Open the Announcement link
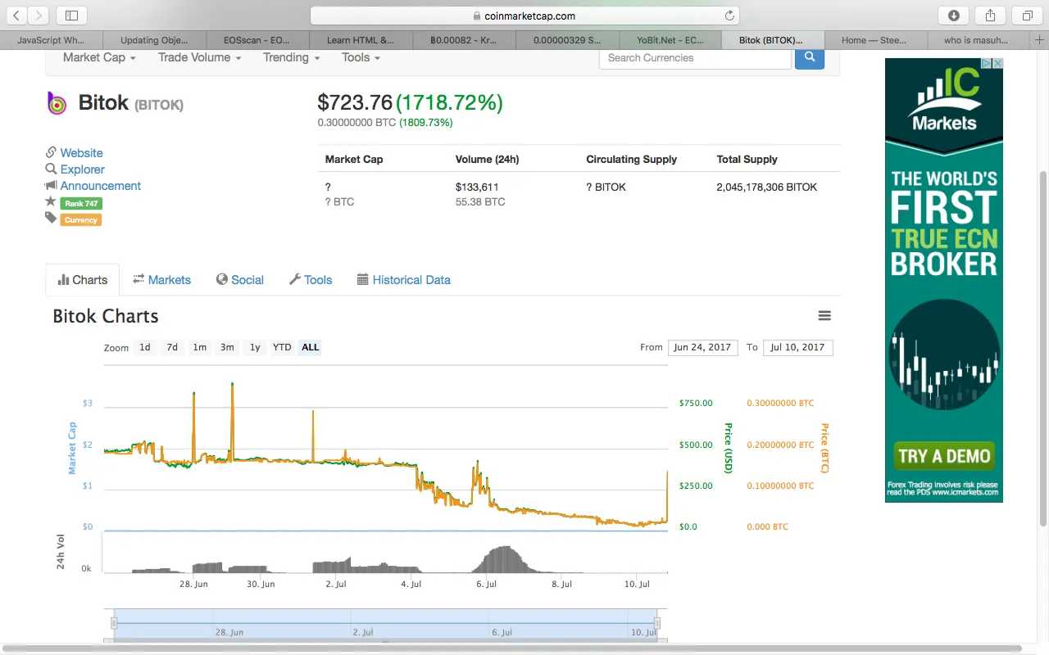 coord(100,186)
